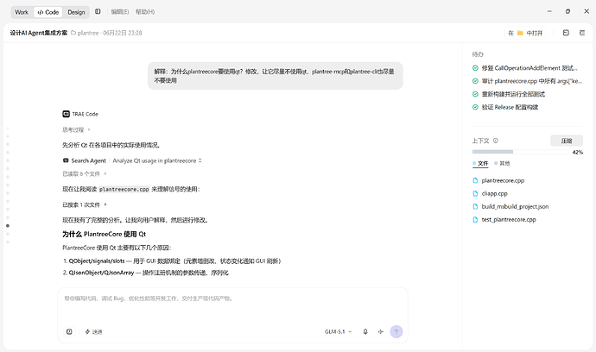This screenshot has width=596, height=352.
Task: Click the Search Agent icon
Action: coord(66,160)
